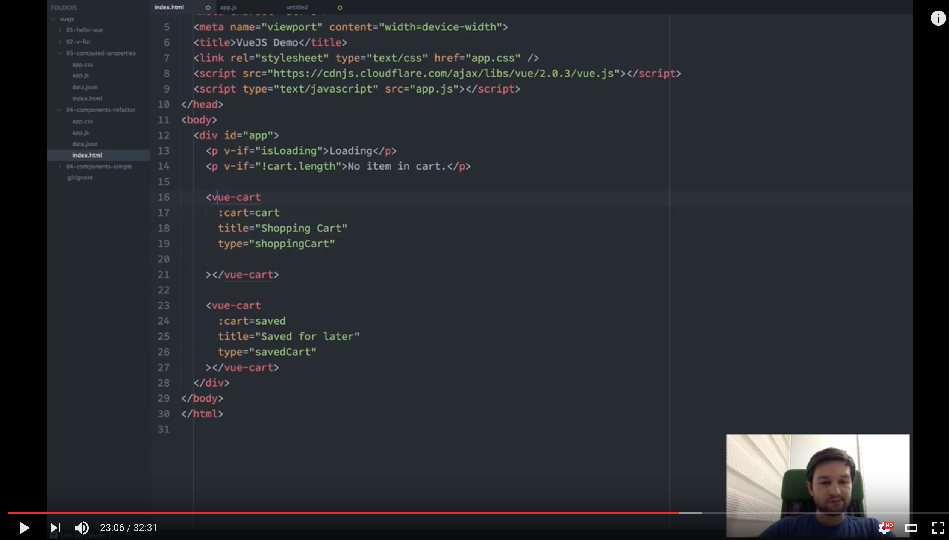This screenshot has width=949, height=540.
Task: Click line number 31 in the gutter
Action: [x=164, y=429]
